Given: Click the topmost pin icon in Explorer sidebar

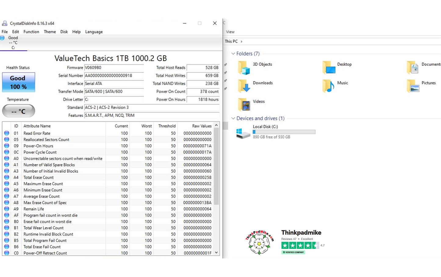Looking at the screenshot, I should pyautogui.click(x=226, y=65).
